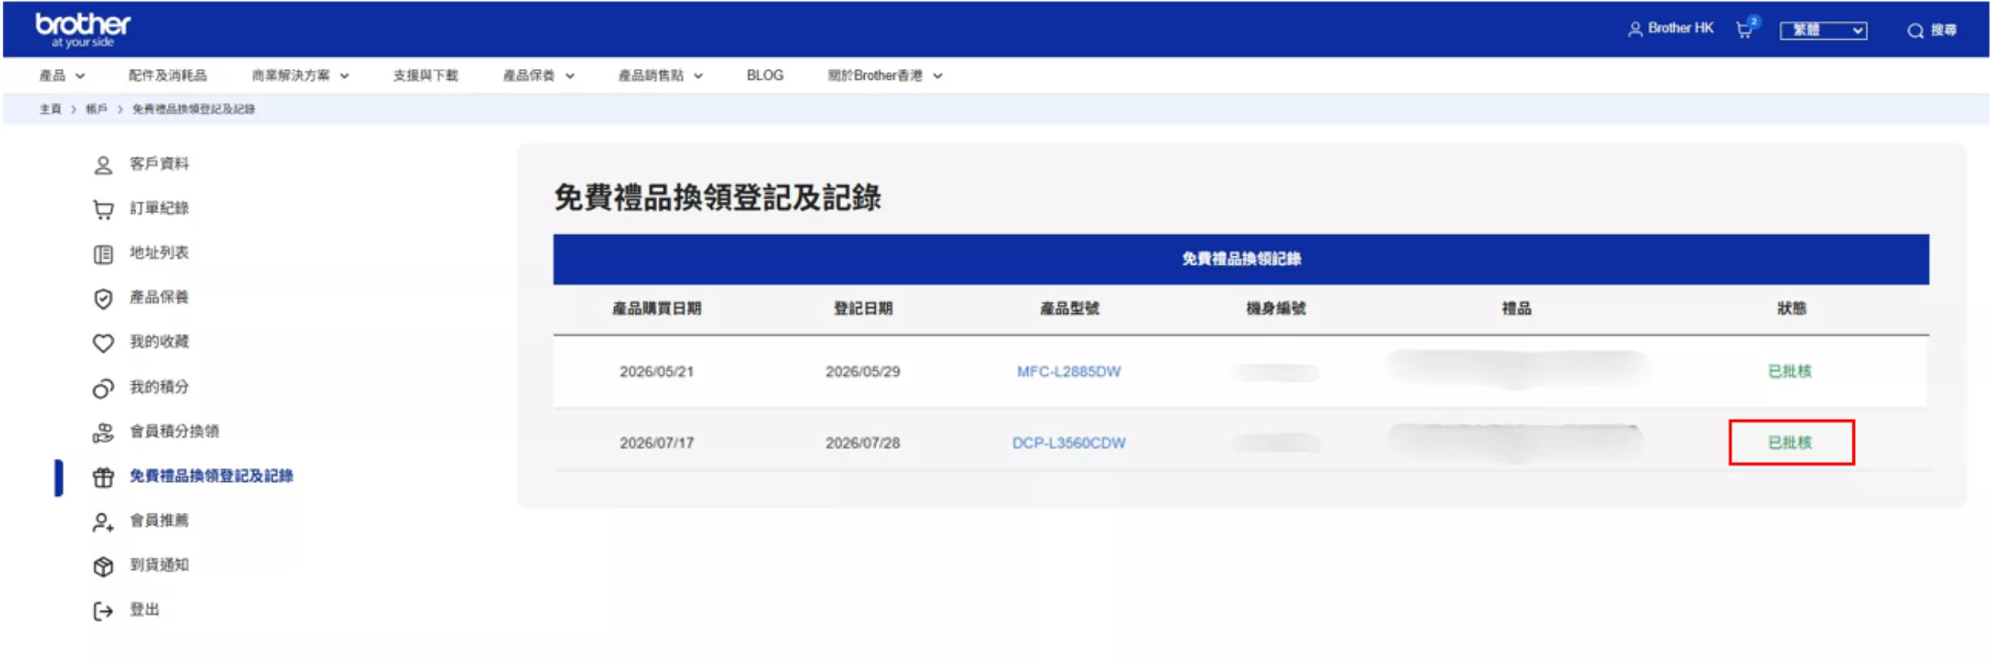1991x663 pixels.
Task: Click the 到貨通知 box icon
Action: (103, 566)
